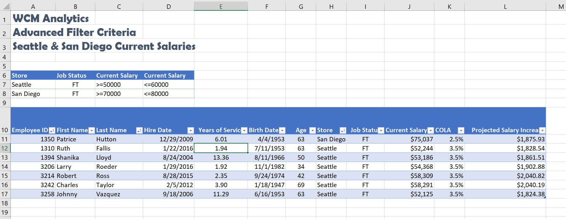Viewport: 566px width, 219px height.
Task: Select column J header
Action: click(x=409, y=6)
